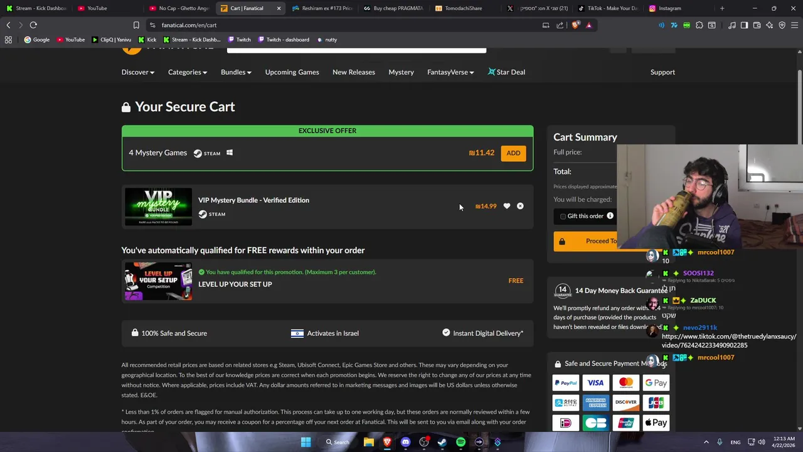
Task: Switch to Stream - Kick Dashboard tab
Action: tap(35, 8)
